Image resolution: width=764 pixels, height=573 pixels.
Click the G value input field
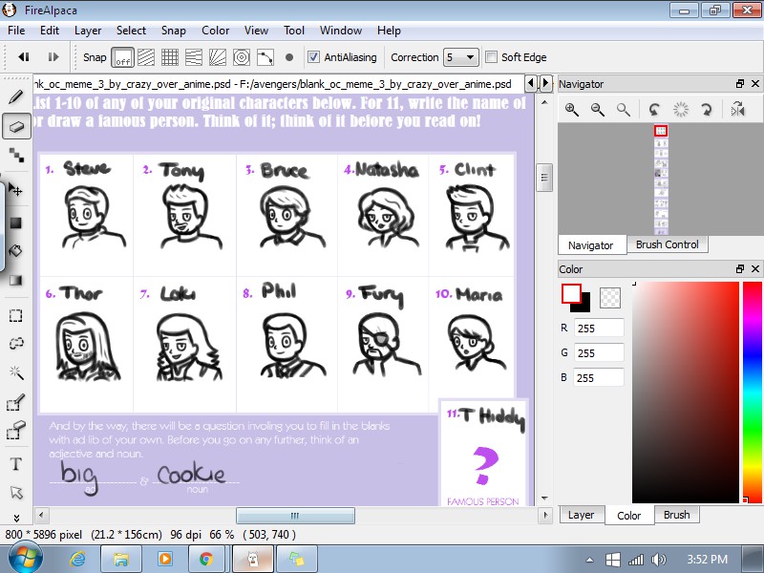[599, 352]
